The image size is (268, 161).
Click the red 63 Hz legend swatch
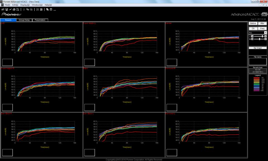257,78
